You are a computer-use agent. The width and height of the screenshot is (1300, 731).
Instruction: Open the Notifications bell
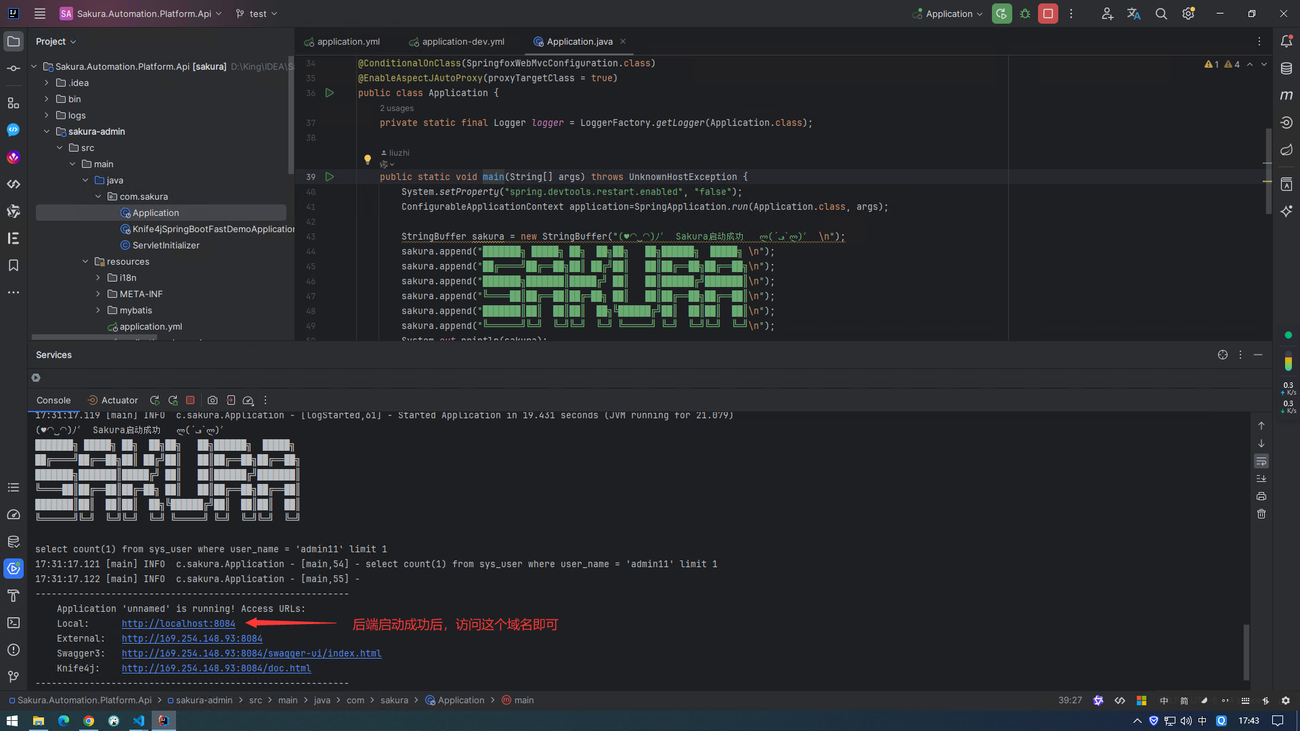(1286, 41)
